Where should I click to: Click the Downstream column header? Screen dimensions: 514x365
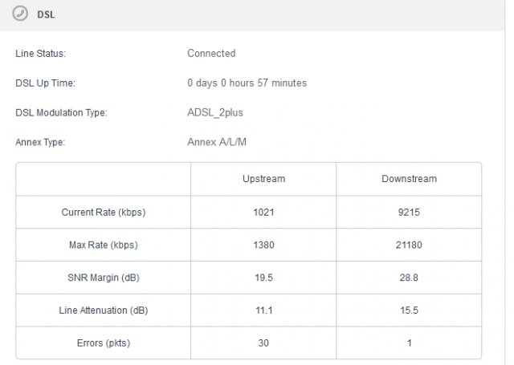pyautogui.click(x=409, y=178)
